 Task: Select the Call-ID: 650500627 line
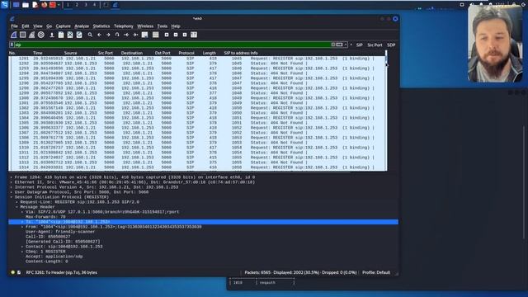[48, 237]
